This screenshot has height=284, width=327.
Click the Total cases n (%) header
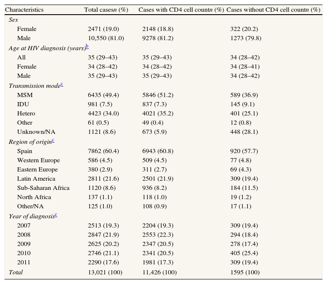(106, 10)
